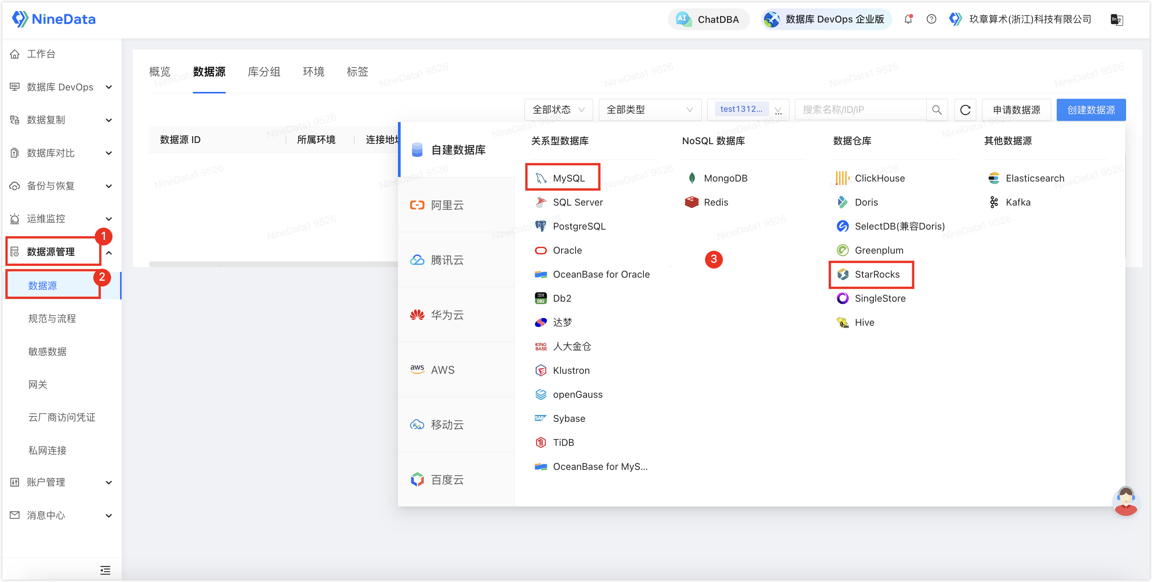The image size is (1152, 582).
Task: Select the 腾讯云 provider category
Action: pos(456,260)
